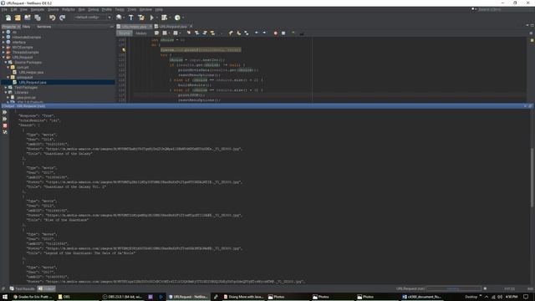The width and height of the screenshot is (535, 301).
Task: Open the Run Project dropdown arrow
Action: (157, 18)
